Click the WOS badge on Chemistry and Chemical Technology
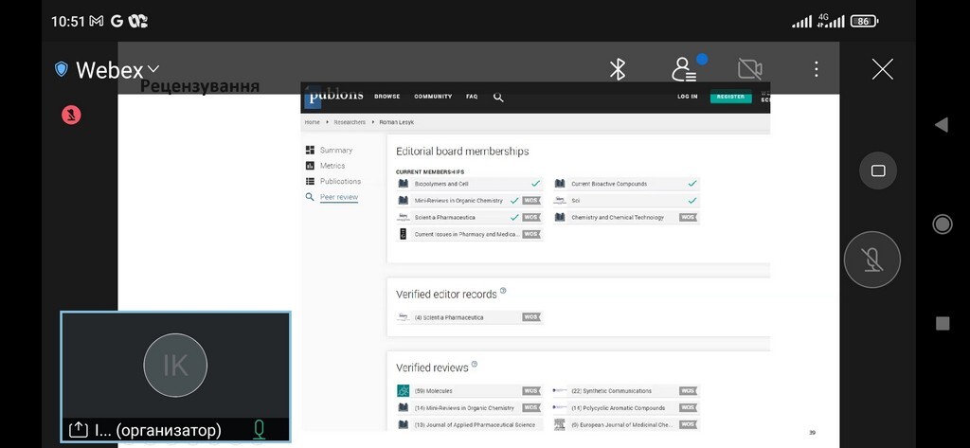The height and width of the screenshot is (448, 970). (688, 218)
